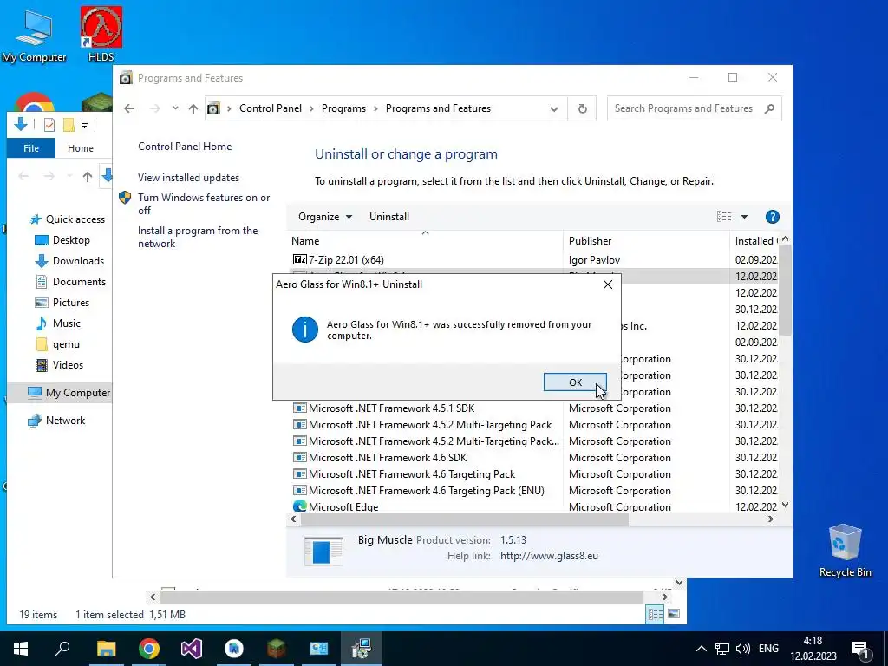Viewport: 888px width, 666px height.
Task: Open Turn Windows features on or off
Action: [203, 204]
